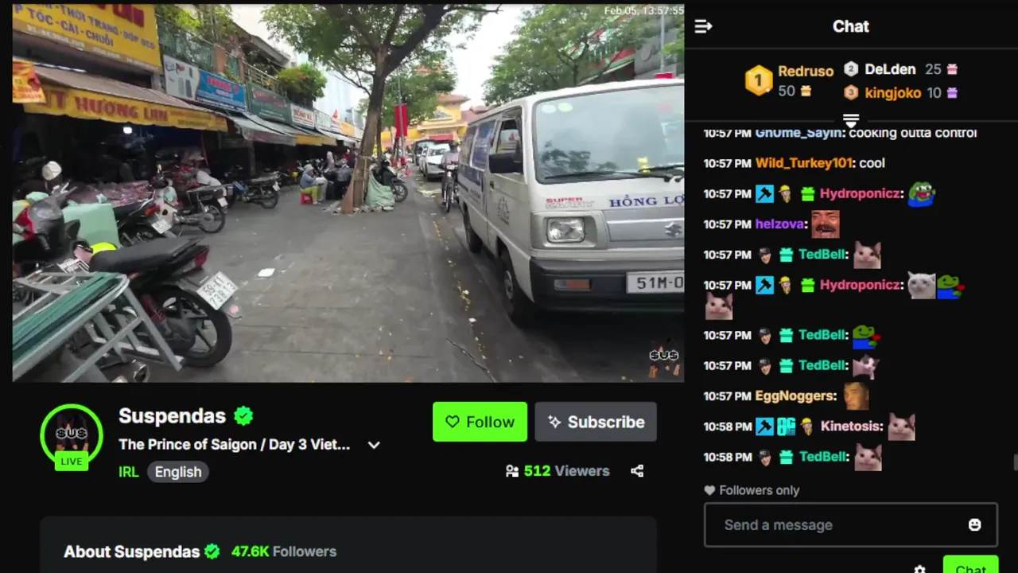
Task: Follow the Suspendas channel
Action: [480, 422]
